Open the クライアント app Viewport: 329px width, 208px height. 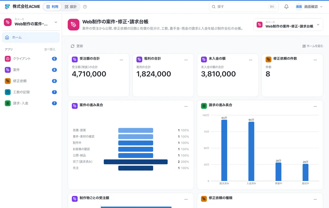coord(31,59)
